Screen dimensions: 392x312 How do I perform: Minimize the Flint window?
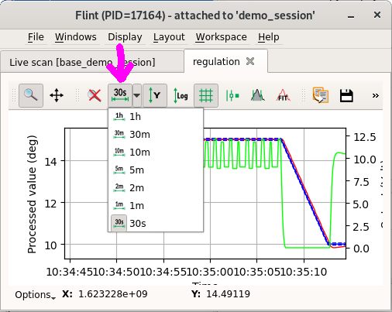(351, 16)
